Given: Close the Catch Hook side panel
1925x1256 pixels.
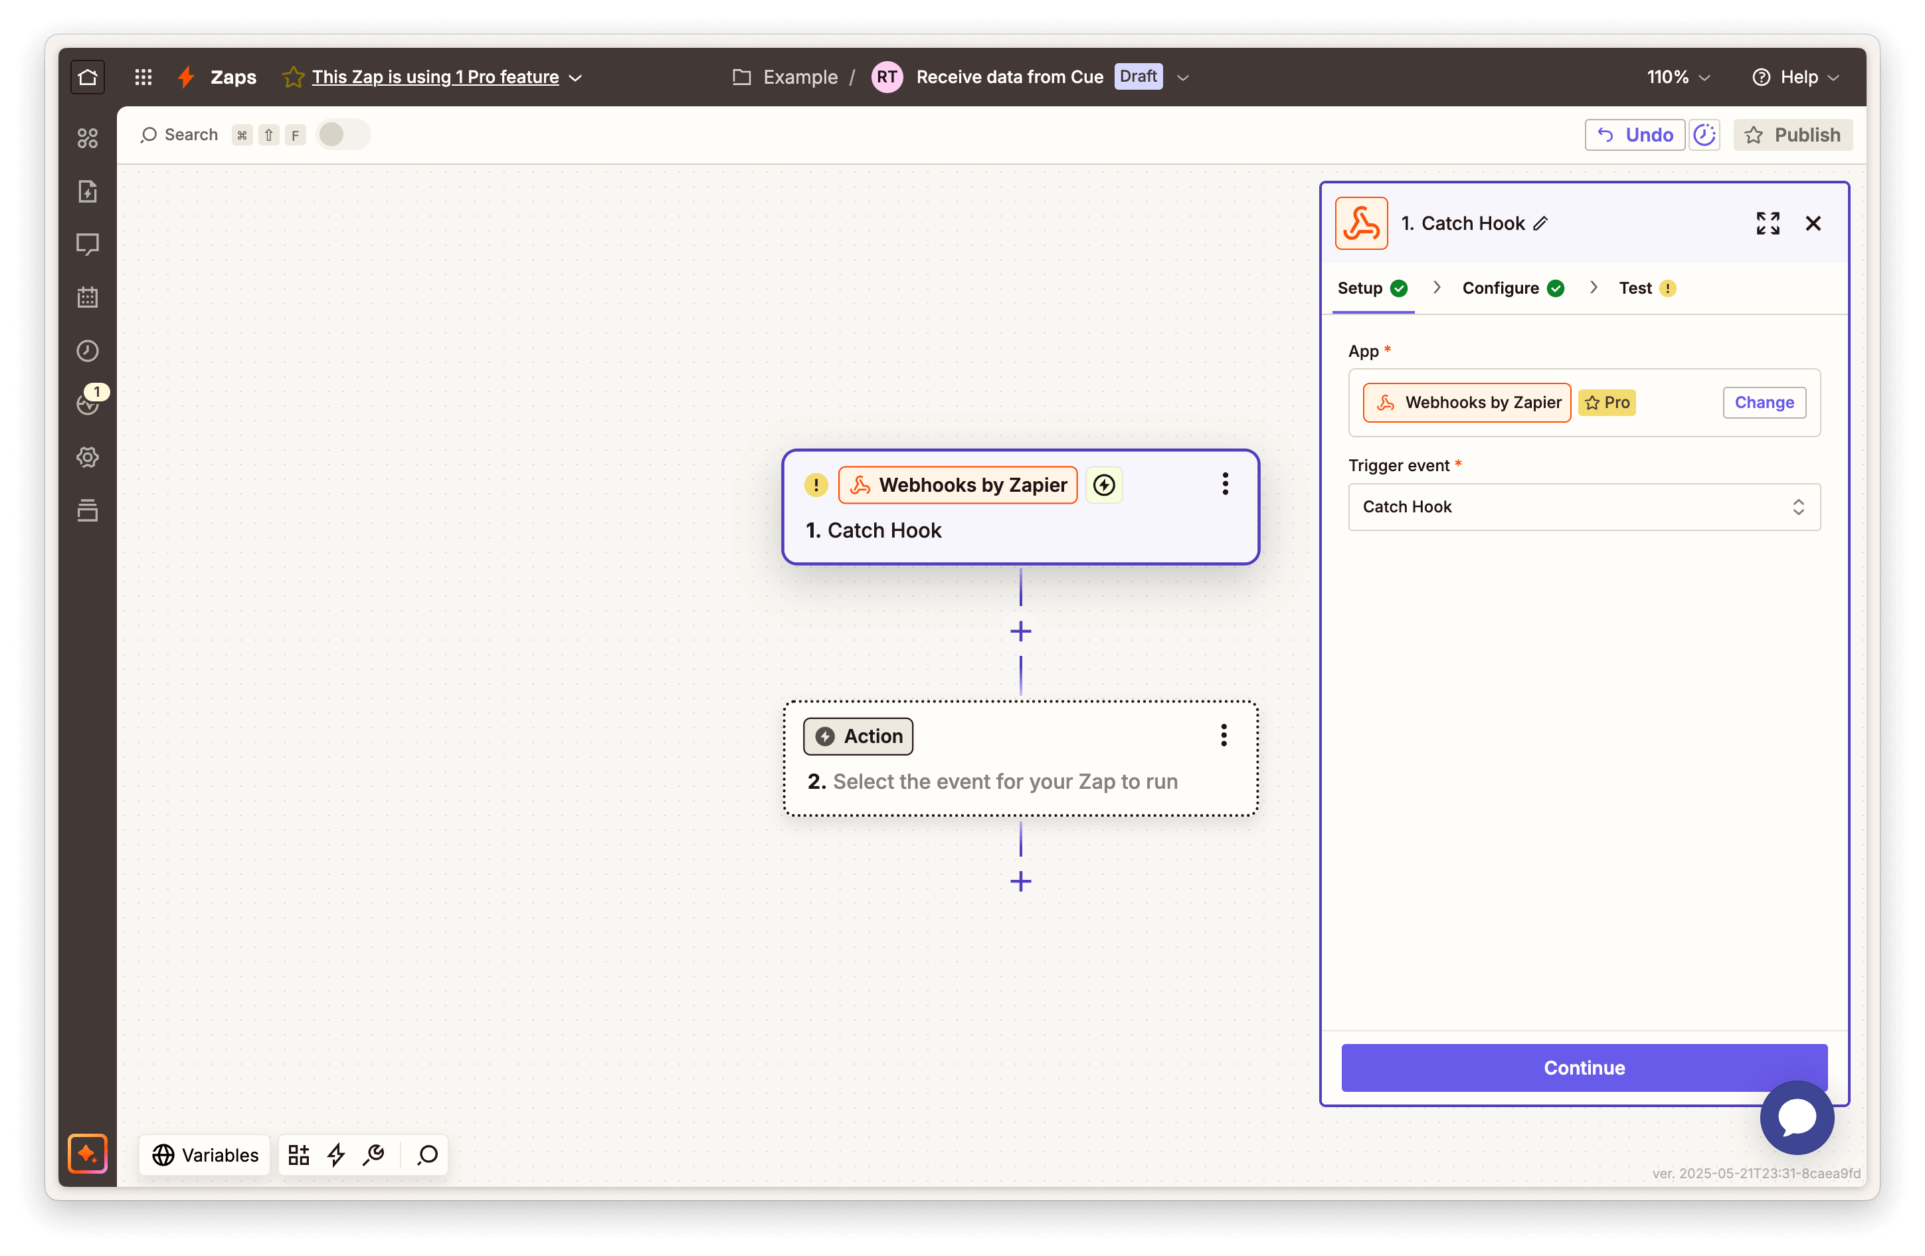Looking at the screenshot, I should coord(1813,223).
